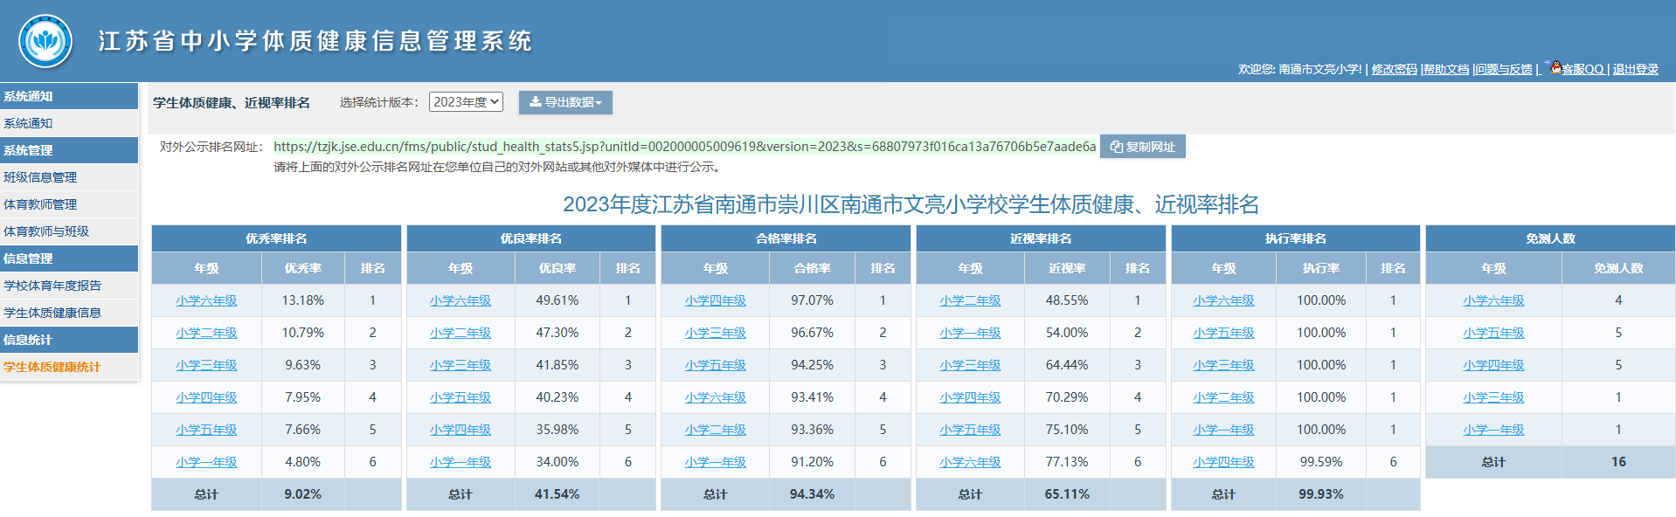The image size is (1676, 517).
Task: Click the 77.13% 近视率 cell
Action: tap(1067, 462)
